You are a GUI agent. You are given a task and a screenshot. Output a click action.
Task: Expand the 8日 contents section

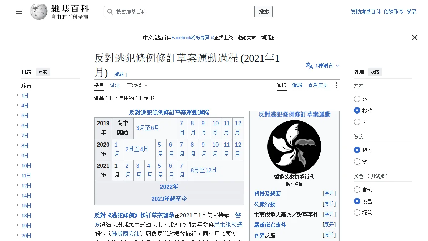(x=17, y=145)
